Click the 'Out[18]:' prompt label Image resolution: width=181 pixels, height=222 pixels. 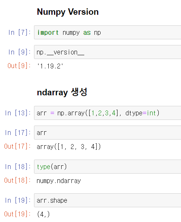(17, 180)
